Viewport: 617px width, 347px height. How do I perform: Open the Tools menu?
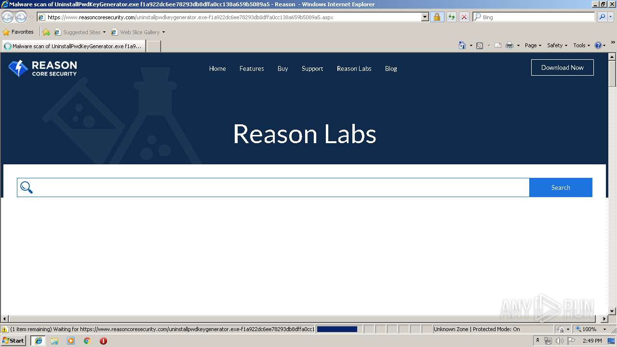581,45
